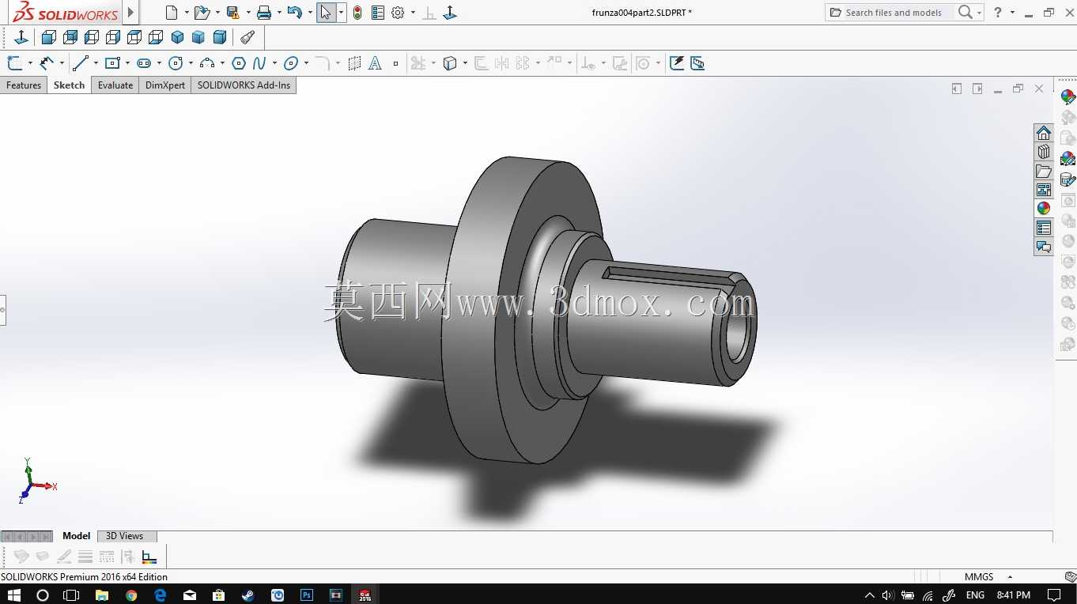Open File Properties icon

click(378, 13)
